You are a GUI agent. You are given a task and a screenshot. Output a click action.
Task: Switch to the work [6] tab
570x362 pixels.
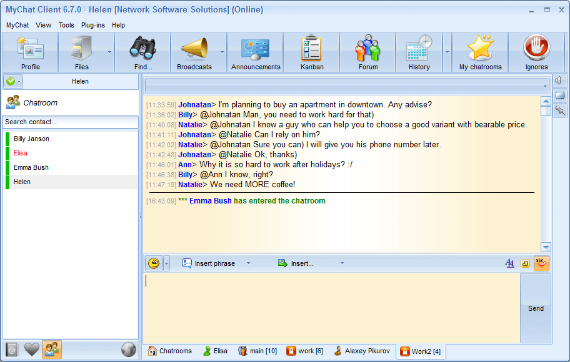pos(304,351)
